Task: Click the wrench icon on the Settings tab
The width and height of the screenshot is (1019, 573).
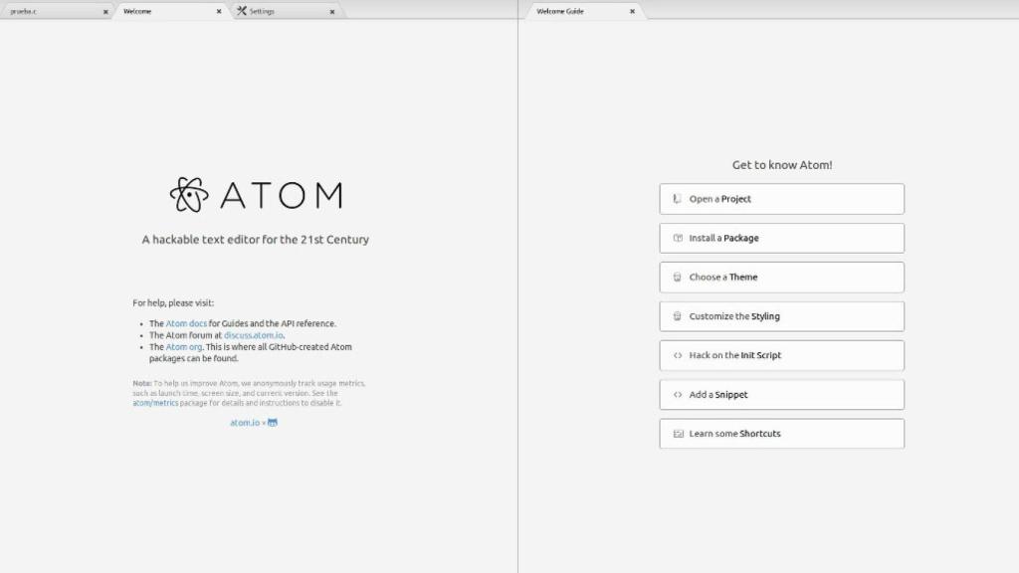Action: coord(240,11)
